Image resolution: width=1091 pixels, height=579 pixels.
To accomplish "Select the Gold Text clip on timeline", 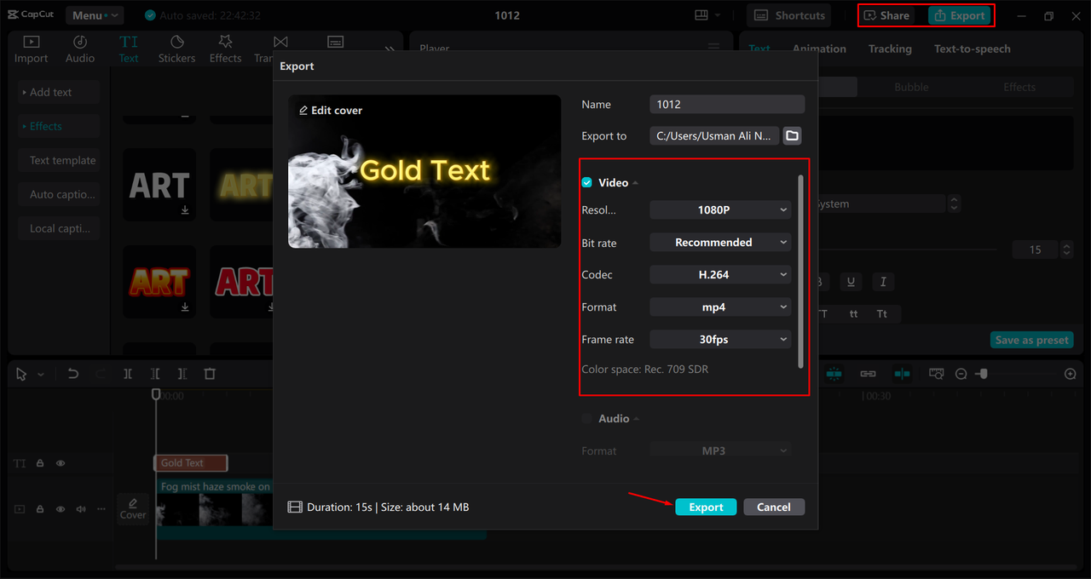I will click(x=191, y=463).
